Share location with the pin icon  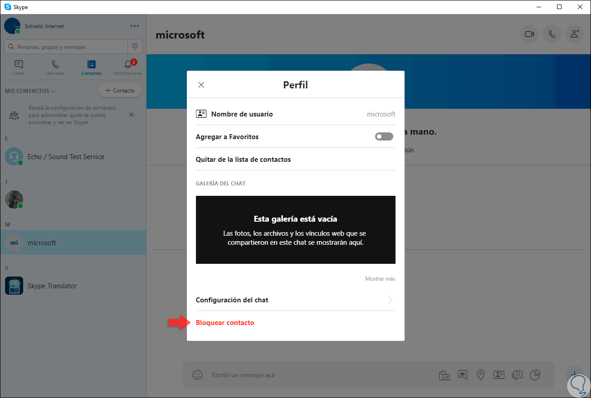coord(481,375)
